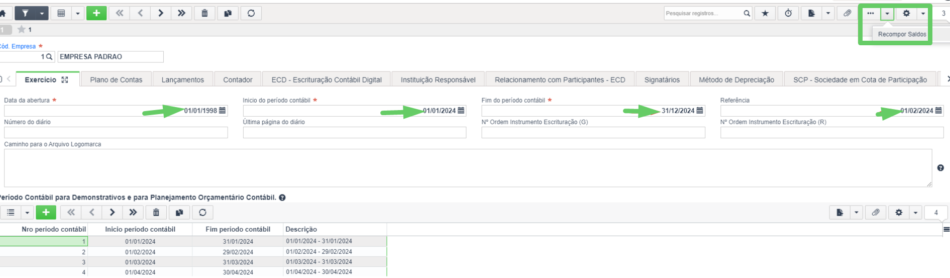
Task: Click the Pesquisar registros search box
Action: pyautogui.click(x=703, y=14)
